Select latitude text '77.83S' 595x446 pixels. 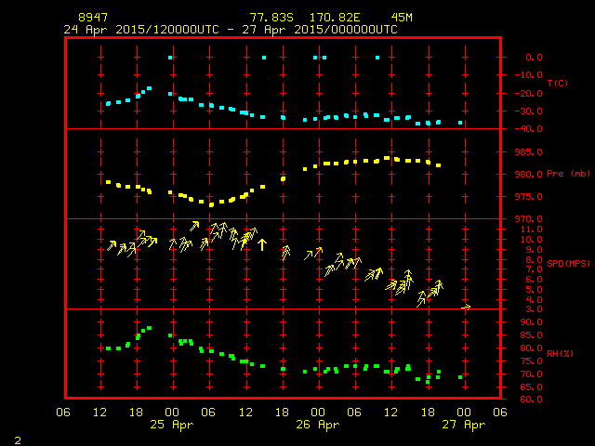coord(271,18)
